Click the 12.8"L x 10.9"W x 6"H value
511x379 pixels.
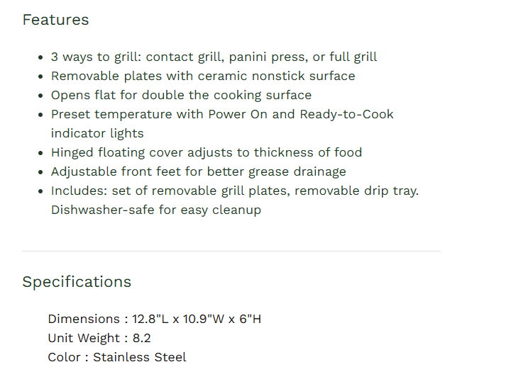pyautogui.click(x=197, y=319)
